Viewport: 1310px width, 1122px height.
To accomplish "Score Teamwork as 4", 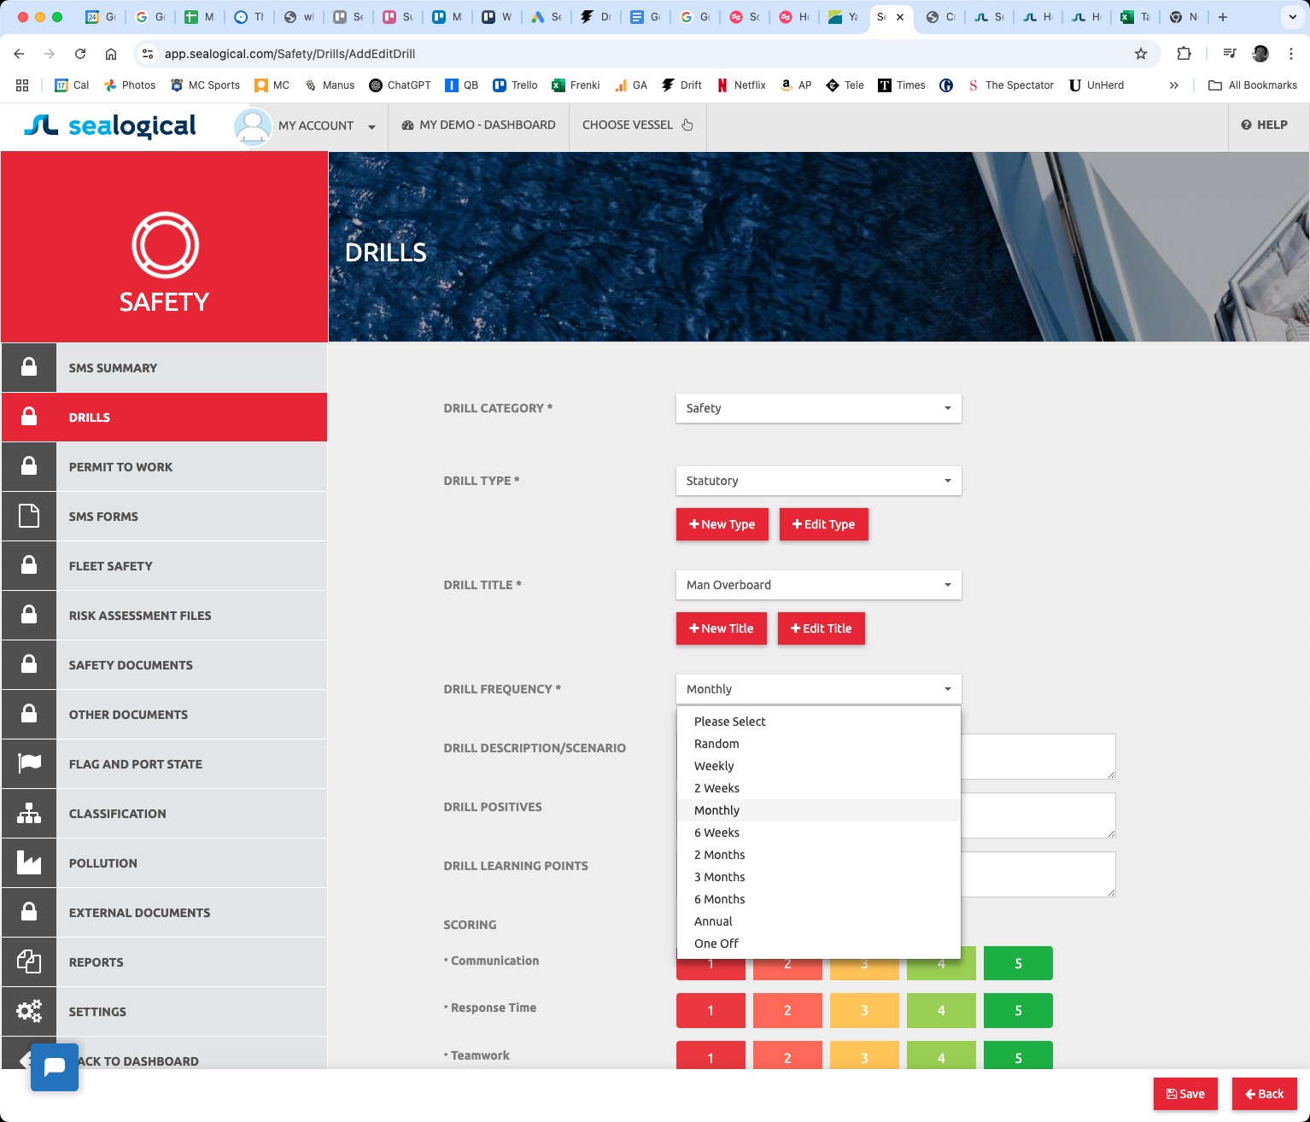I will [x=941, y=1055].
